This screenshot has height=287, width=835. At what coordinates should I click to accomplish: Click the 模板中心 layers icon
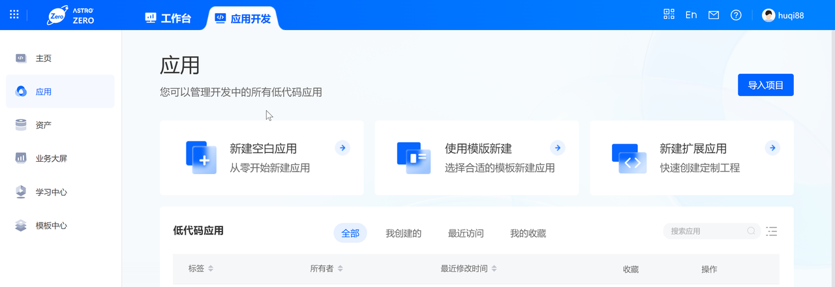21,225
